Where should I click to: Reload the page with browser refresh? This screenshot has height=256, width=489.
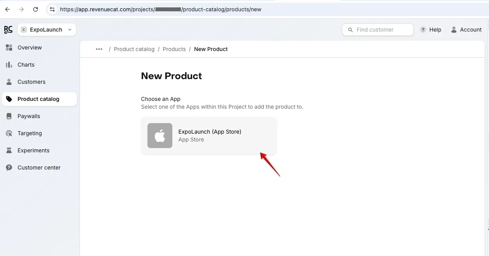pos(35,9)
